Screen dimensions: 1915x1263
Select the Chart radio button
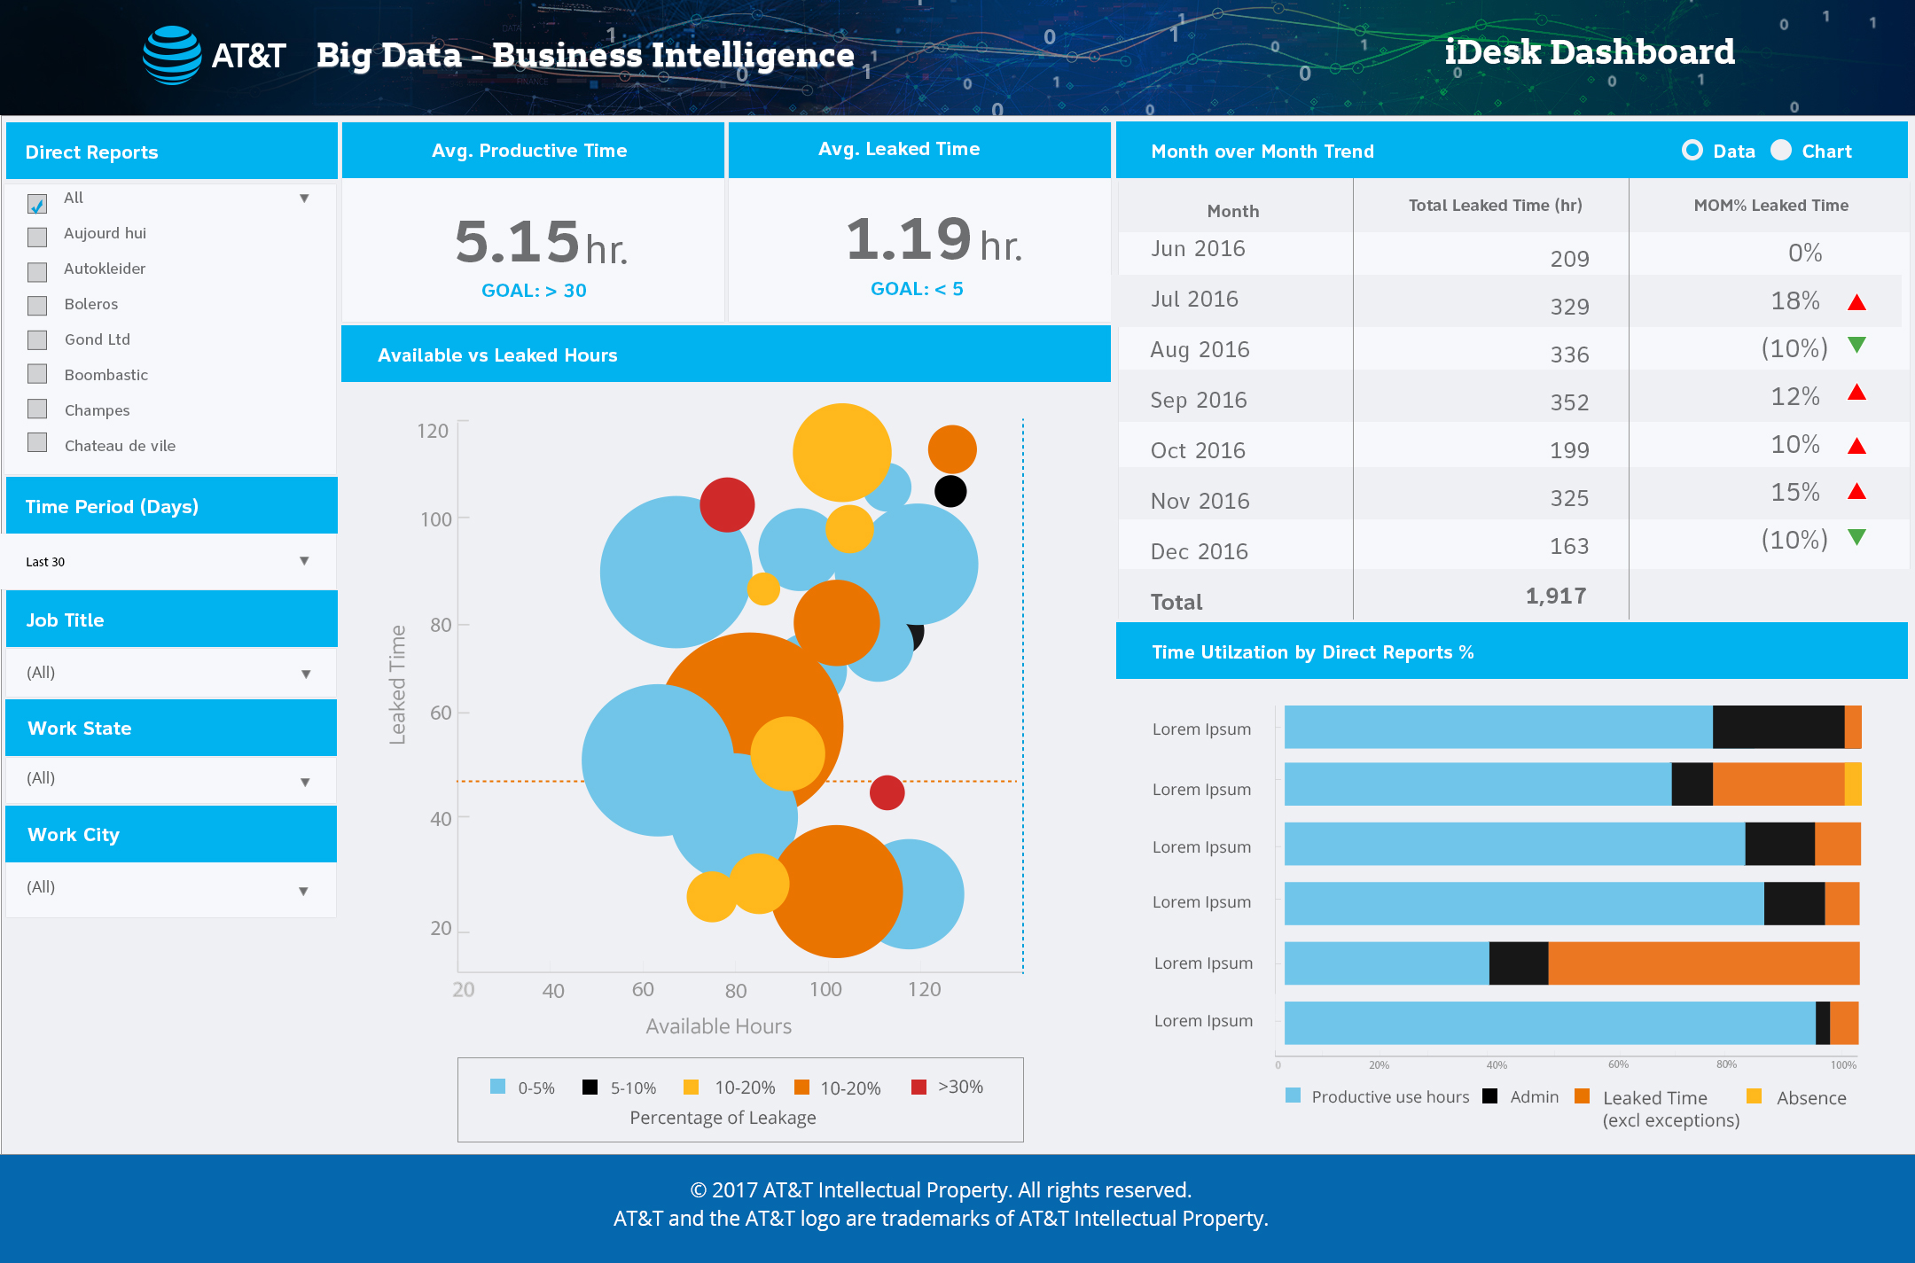click(x=1781, y=151)
